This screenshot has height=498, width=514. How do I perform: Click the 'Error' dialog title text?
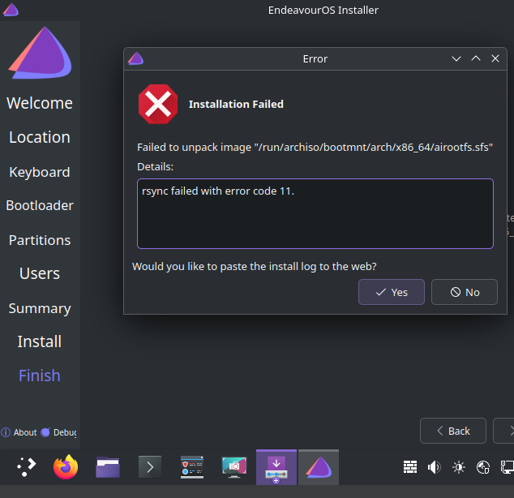[315, 58]
